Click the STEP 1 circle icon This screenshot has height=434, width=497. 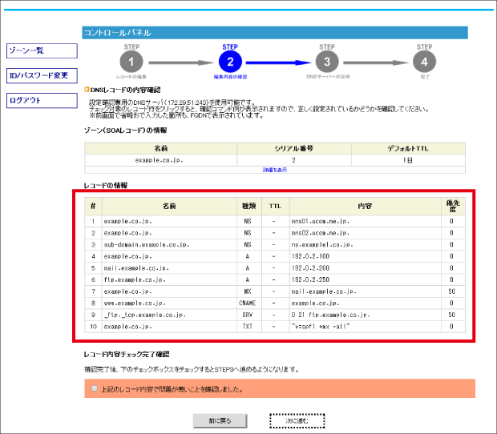(x=131, y=62)
